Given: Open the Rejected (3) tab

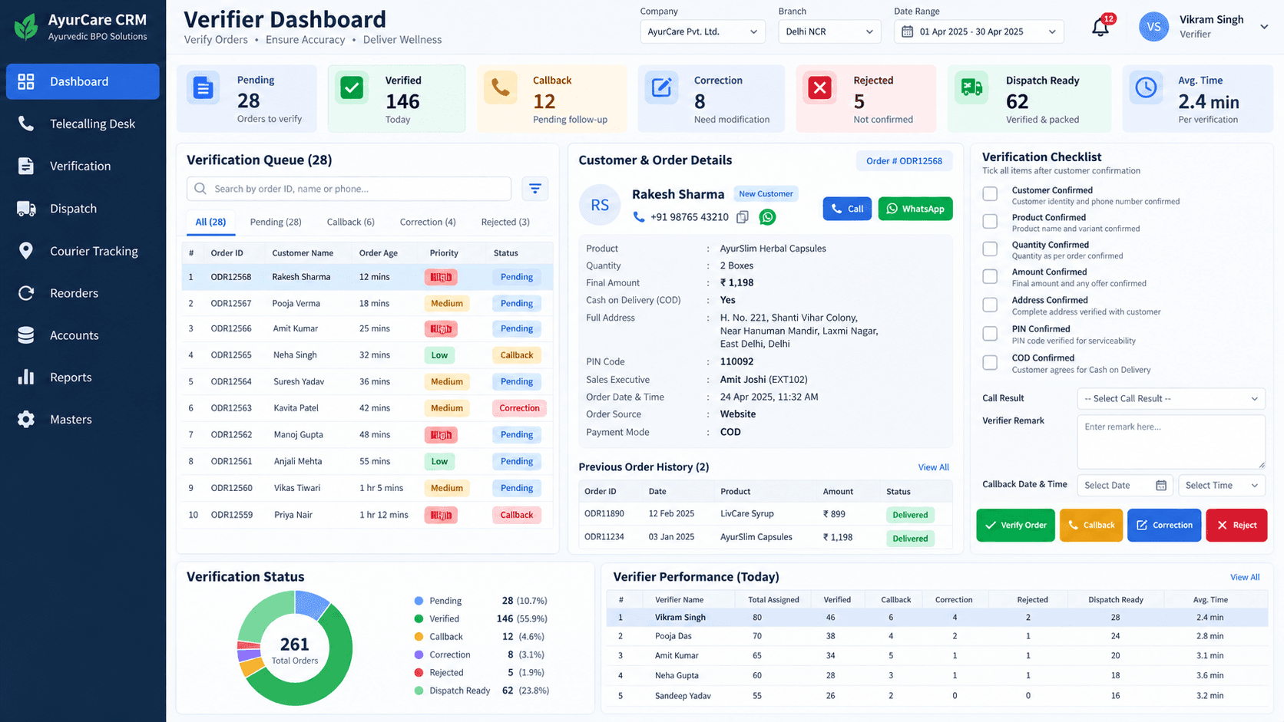Looking at the screenshot, I should pyautogui.click(x=505, y=222).
